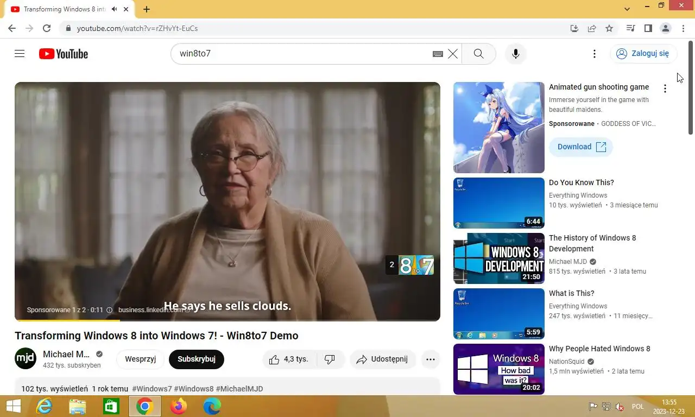Open #Windows7 hashtag link

152,389
